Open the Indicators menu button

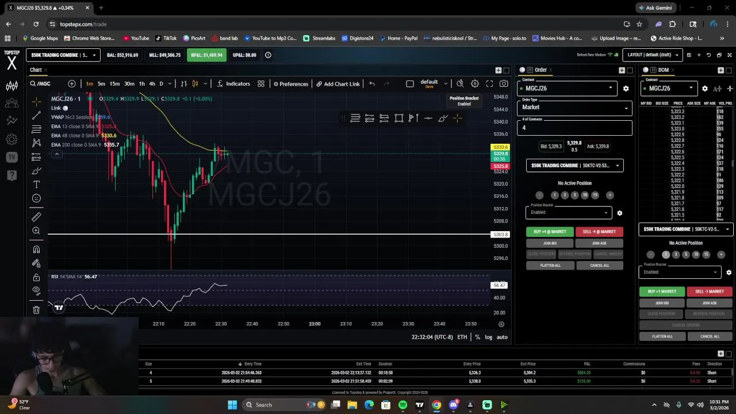click(x=233, y=84)
